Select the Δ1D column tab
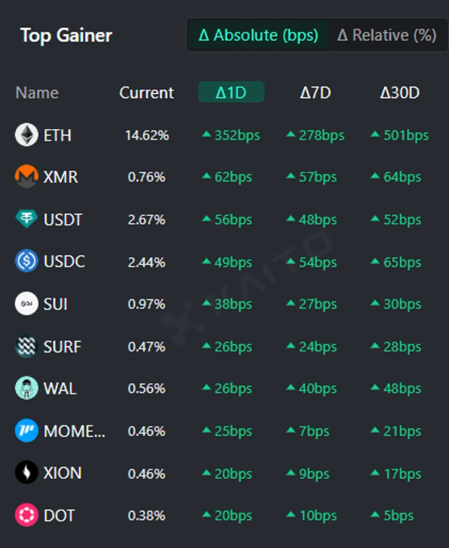This screenshot has width=449, height=548. pyautogui.click(x=231, y=93)
